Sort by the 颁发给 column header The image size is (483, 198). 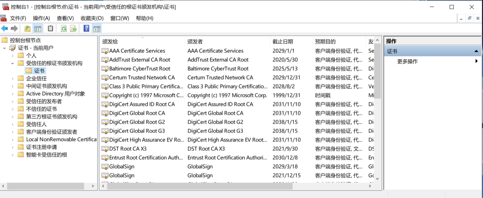point(142,42)
